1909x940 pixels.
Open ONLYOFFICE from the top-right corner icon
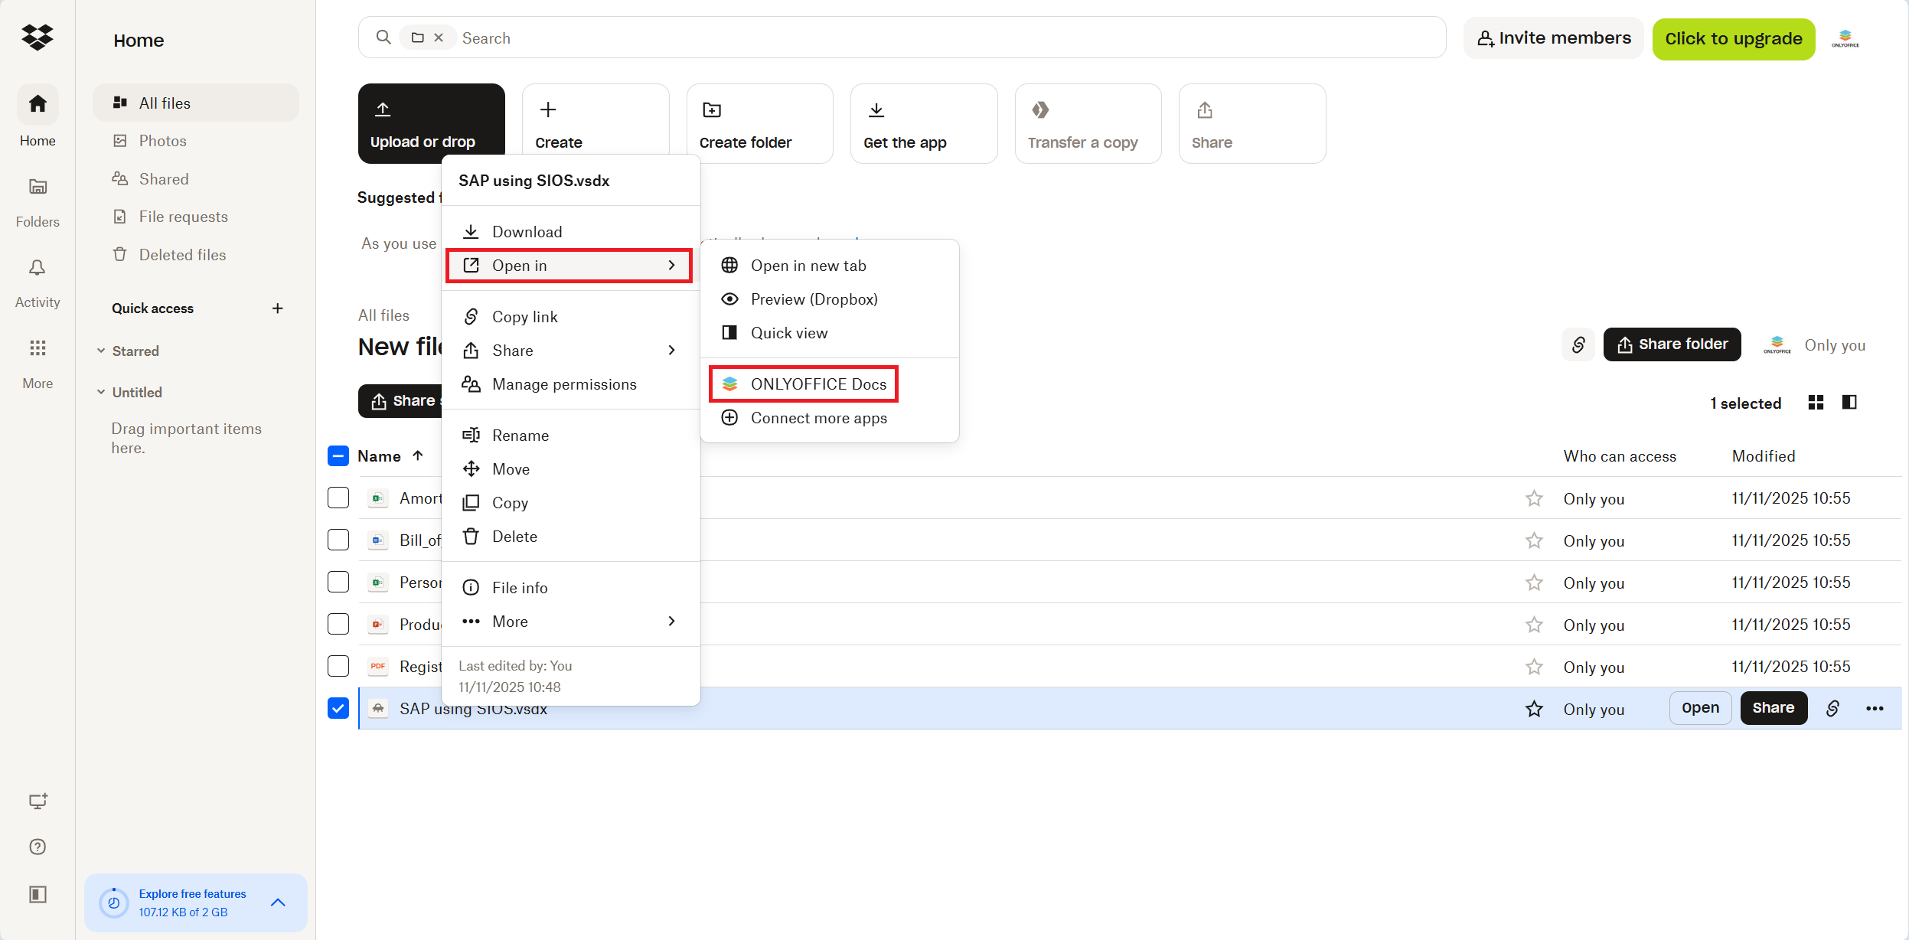[1845, 38]
